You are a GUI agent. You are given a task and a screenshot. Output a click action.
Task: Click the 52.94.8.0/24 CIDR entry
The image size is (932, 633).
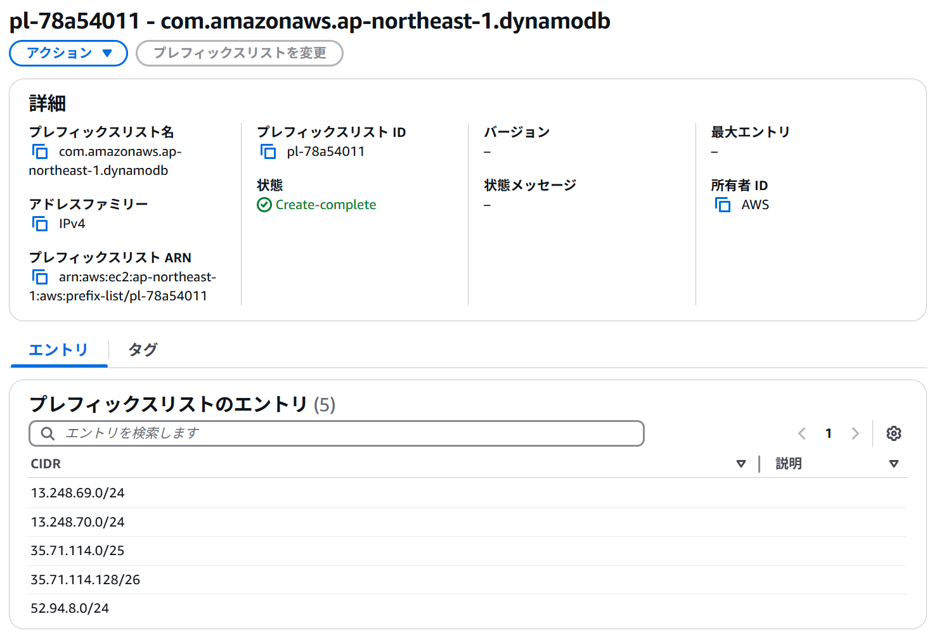point(70,608)
